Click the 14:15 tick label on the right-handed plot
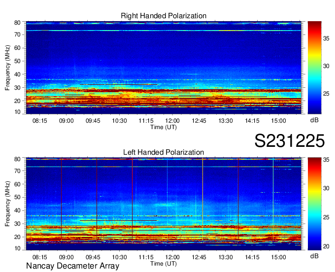 point(252,121)
